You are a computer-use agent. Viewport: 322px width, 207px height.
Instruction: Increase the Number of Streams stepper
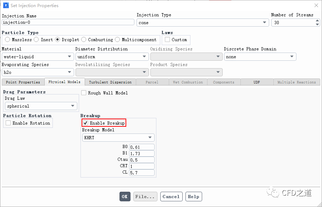pyautogui.click(x=317, y=21)
